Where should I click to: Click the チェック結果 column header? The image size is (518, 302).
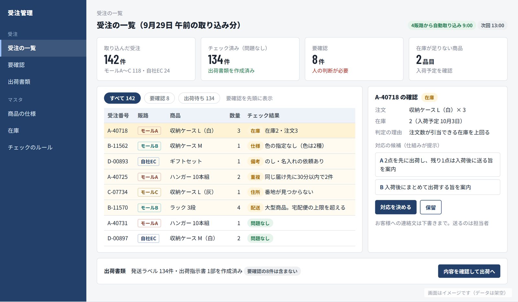click(263, 115)
